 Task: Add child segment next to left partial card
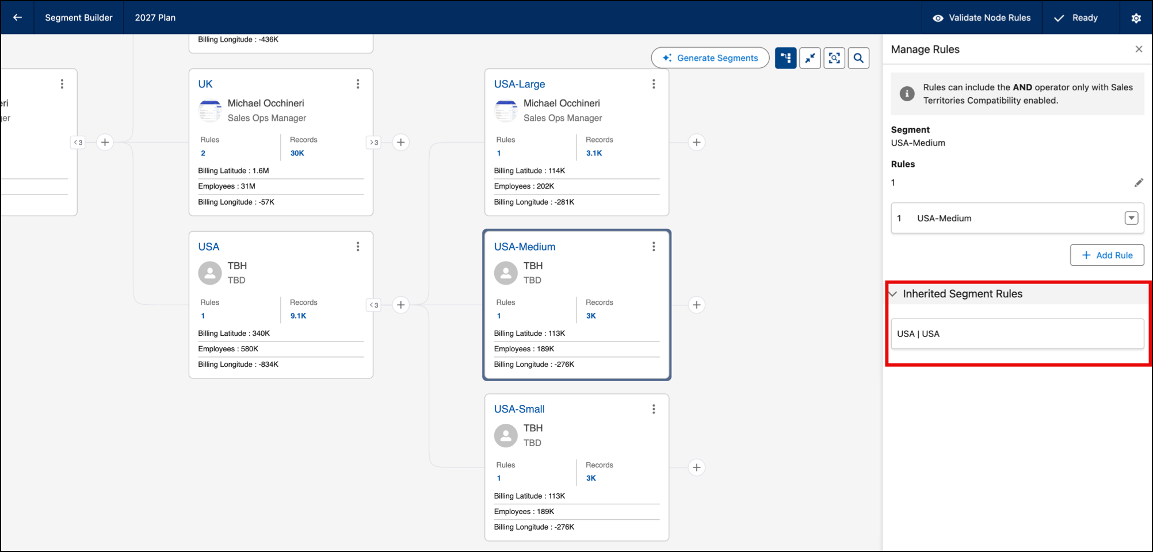(105, 142)
